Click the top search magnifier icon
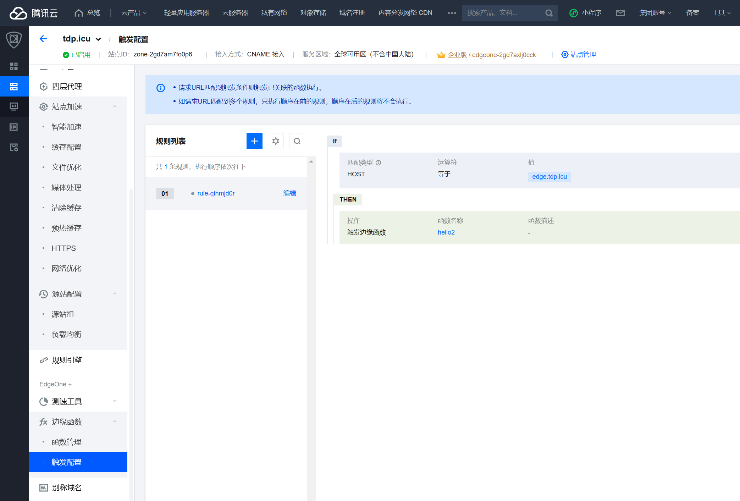The image size is (740, 501). click(549, 13)
